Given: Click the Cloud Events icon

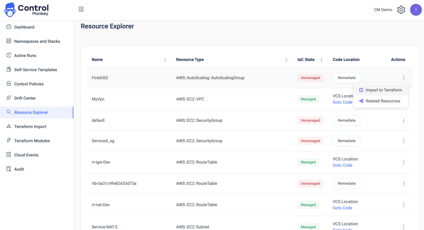Looking at the screenshot, I should (x=9, y=155).
